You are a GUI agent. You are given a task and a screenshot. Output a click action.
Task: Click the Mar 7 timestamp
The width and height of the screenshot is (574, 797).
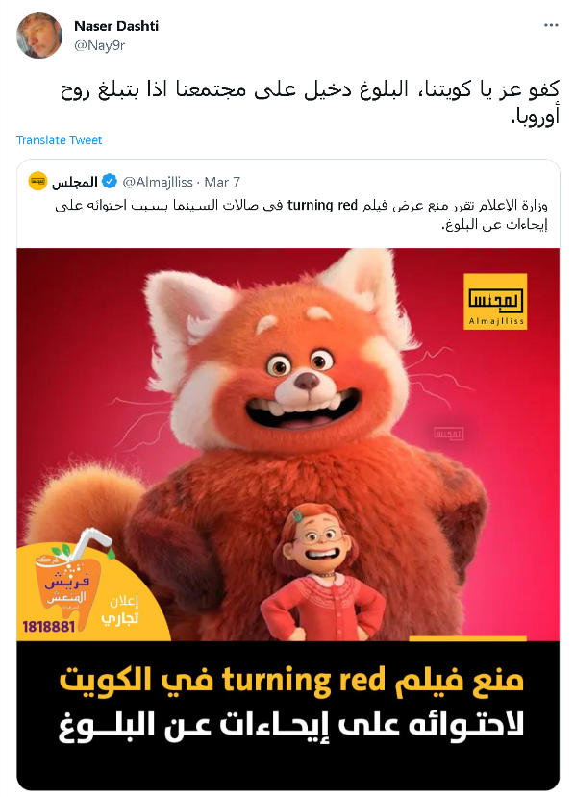coord(222,182)
